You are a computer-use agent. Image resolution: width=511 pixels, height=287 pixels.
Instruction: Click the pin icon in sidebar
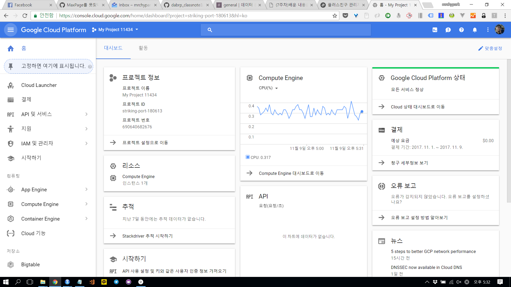pos(11,66)
